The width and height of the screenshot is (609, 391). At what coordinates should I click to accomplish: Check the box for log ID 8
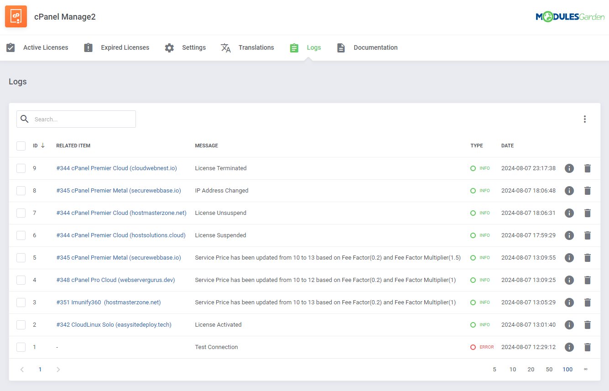click(21, 191)
